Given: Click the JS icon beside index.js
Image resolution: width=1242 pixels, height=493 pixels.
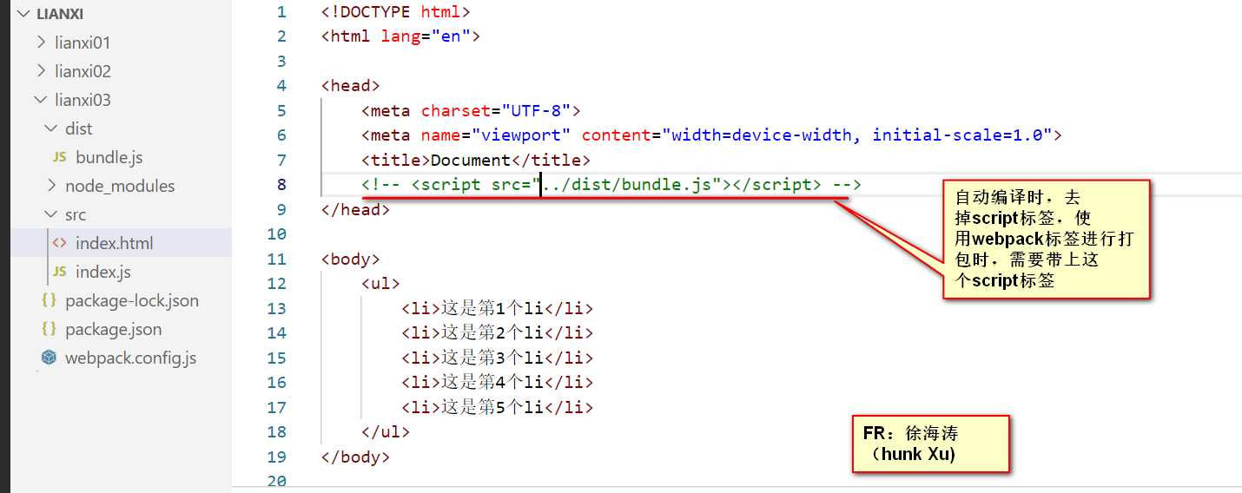Looking at the screenshot, I should [x=59, y=272].
